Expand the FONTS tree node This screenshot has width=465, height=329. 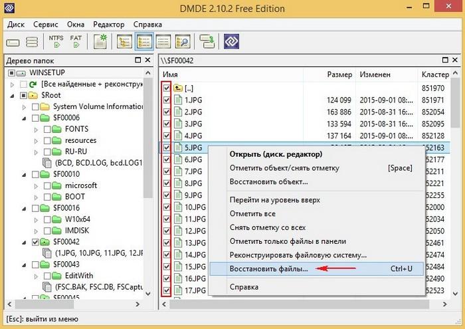[36, 130]
